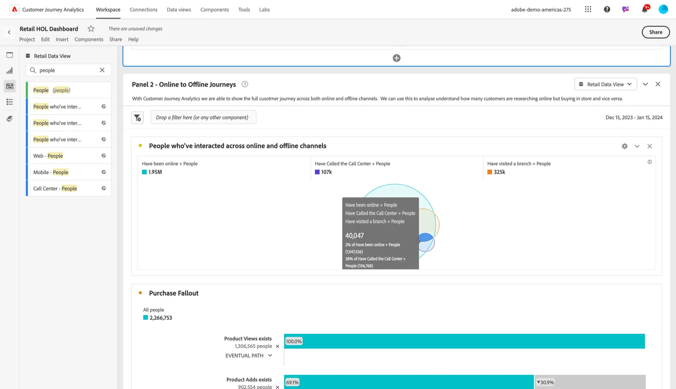The height and width of the screenshot is (389, 676).
Task: Select the orange Have visited a branch swatch
Action: [x=489, y=172]
